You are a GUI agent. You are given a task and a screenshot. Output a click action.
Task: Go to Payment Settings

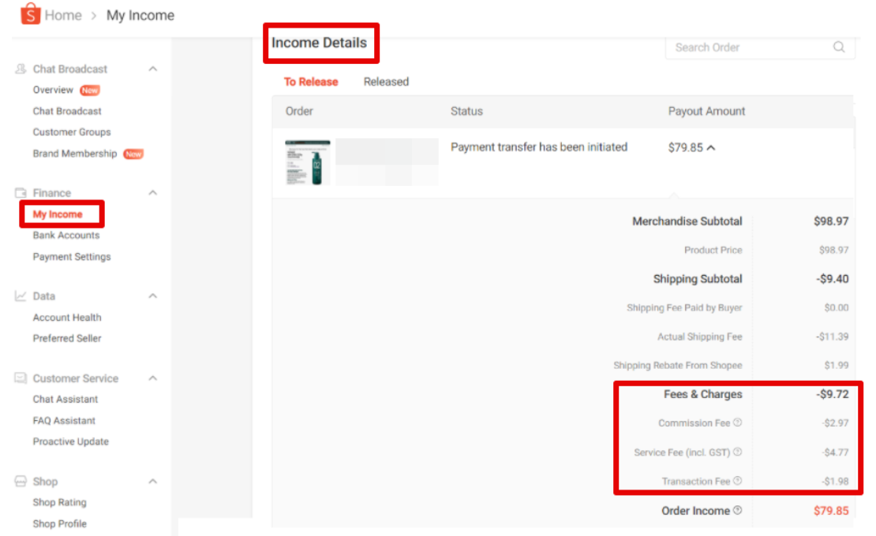coord(72,257)
